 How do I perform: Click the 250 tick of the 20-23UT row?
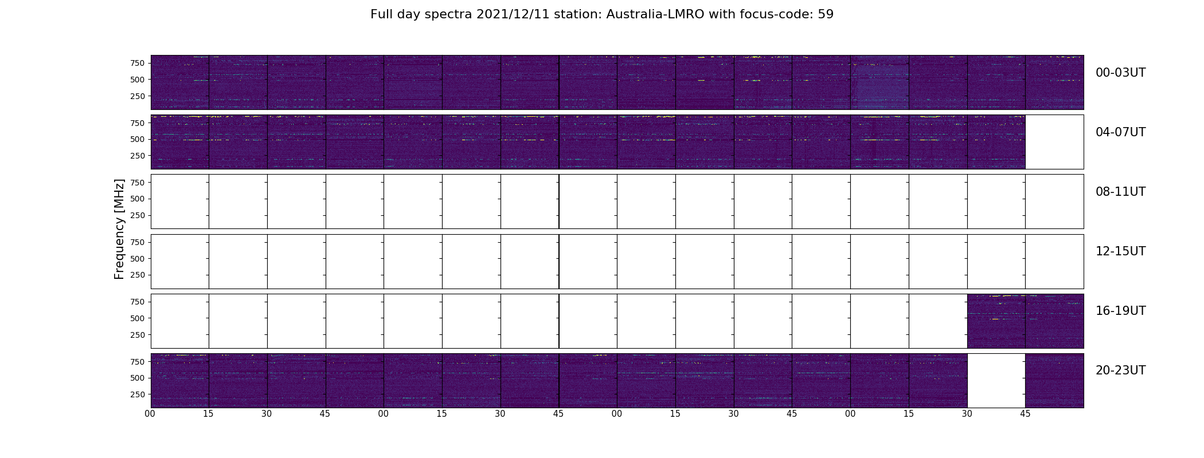[x=138, y=394]
